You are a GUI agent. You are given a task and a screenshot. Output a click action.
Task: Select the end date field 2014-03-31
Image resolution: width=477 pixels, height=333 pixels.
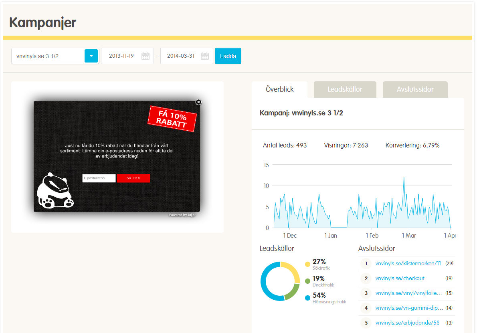pos(186,56)
